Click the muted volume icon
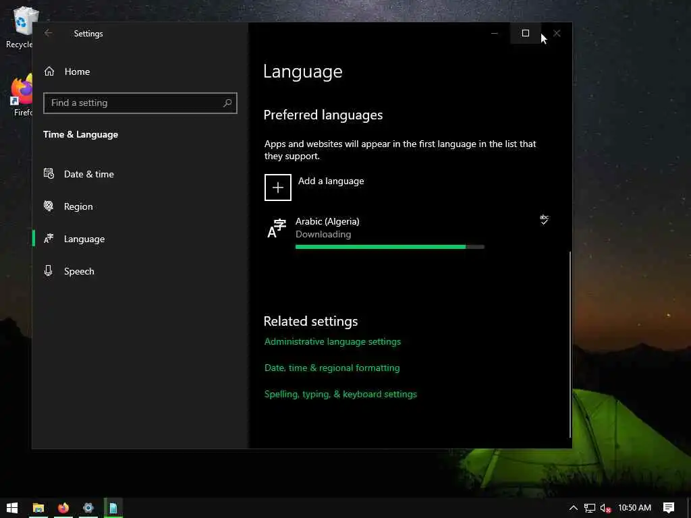Viewport: 691px width, 518px height. [x=605, y=508]
